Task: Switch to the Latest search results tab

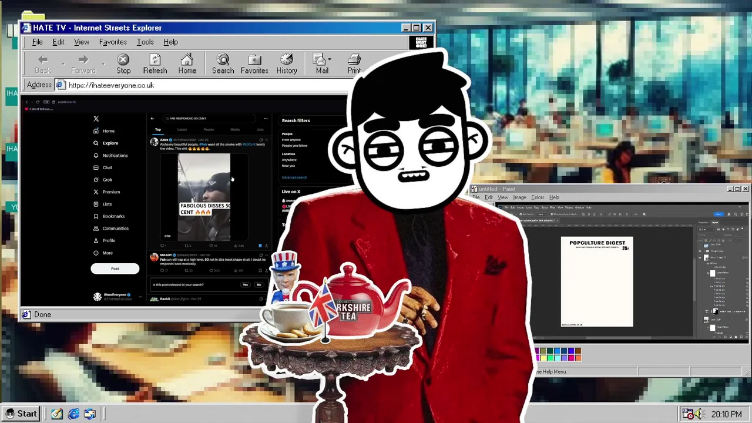Action: [x=182, y=129]
